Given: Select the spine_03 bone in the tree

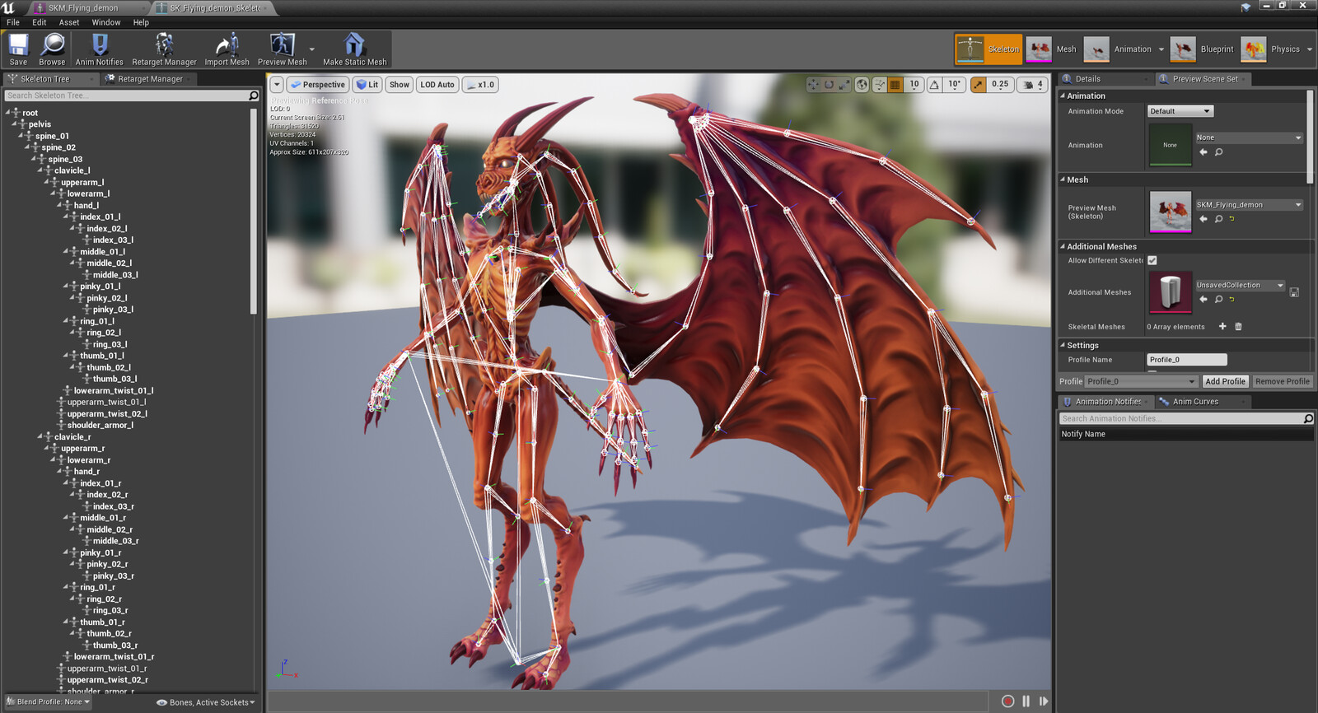Looking at the screenshot, I should (65, 159).
